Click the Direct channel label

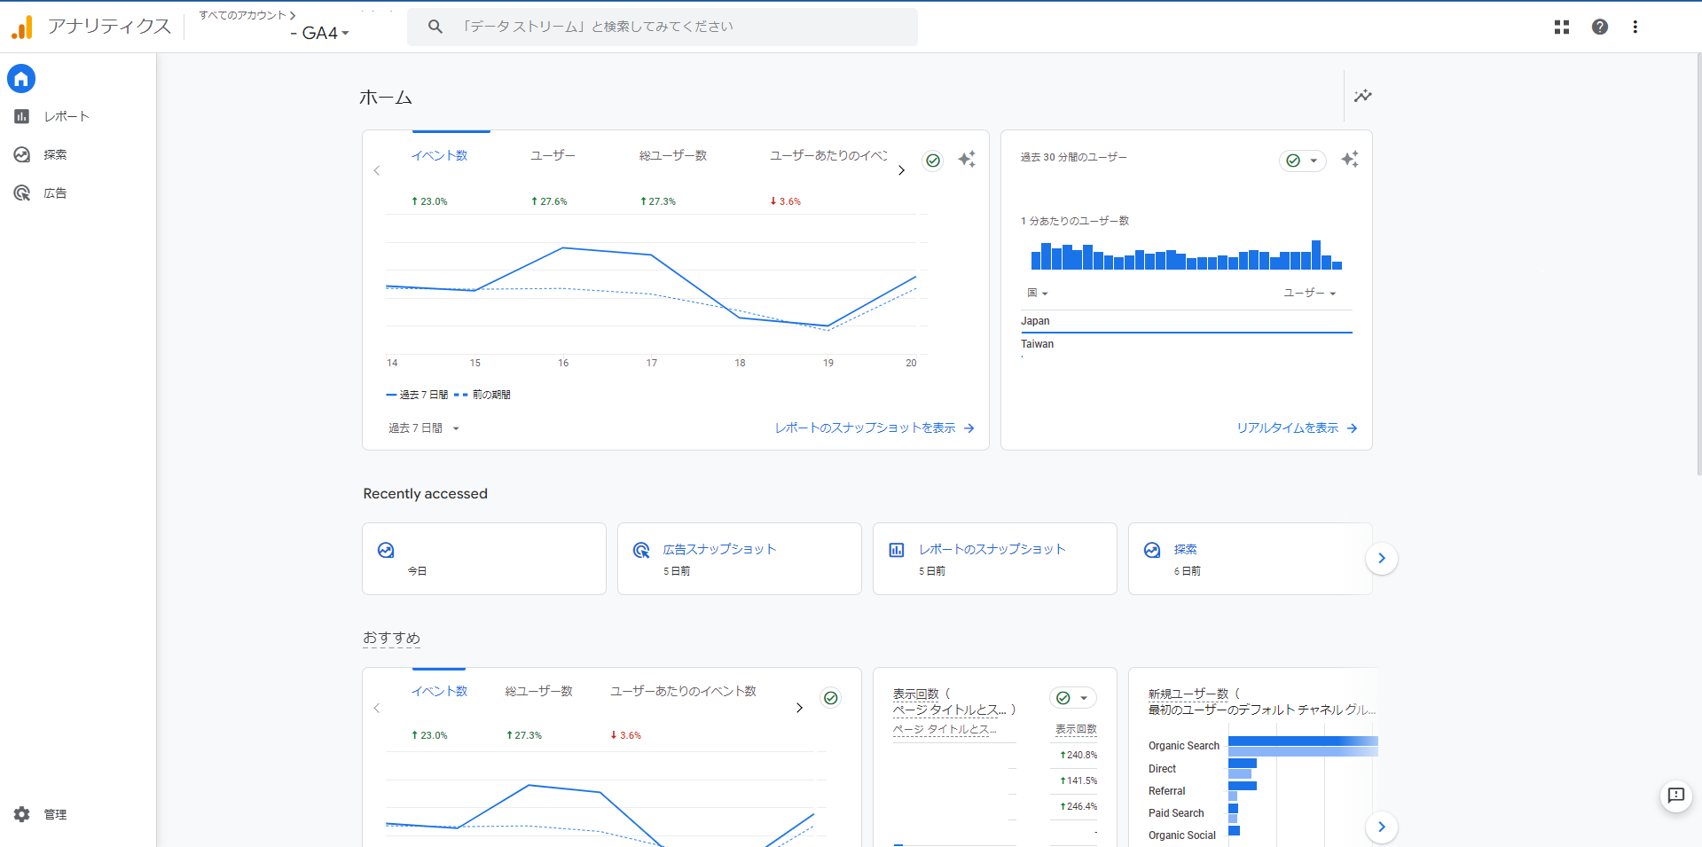(1162, 769)
